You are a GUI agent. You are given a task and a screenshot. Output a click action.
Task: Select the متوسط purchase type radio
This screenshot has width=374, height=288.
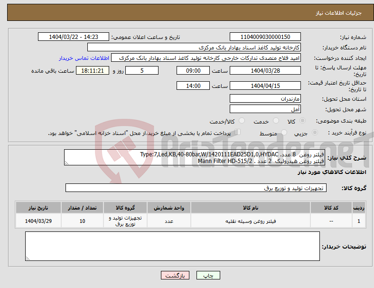284,132
